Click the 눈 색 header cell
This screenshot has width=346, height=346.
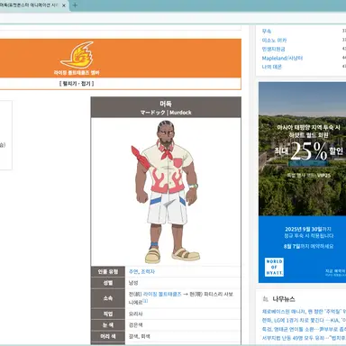108,325
